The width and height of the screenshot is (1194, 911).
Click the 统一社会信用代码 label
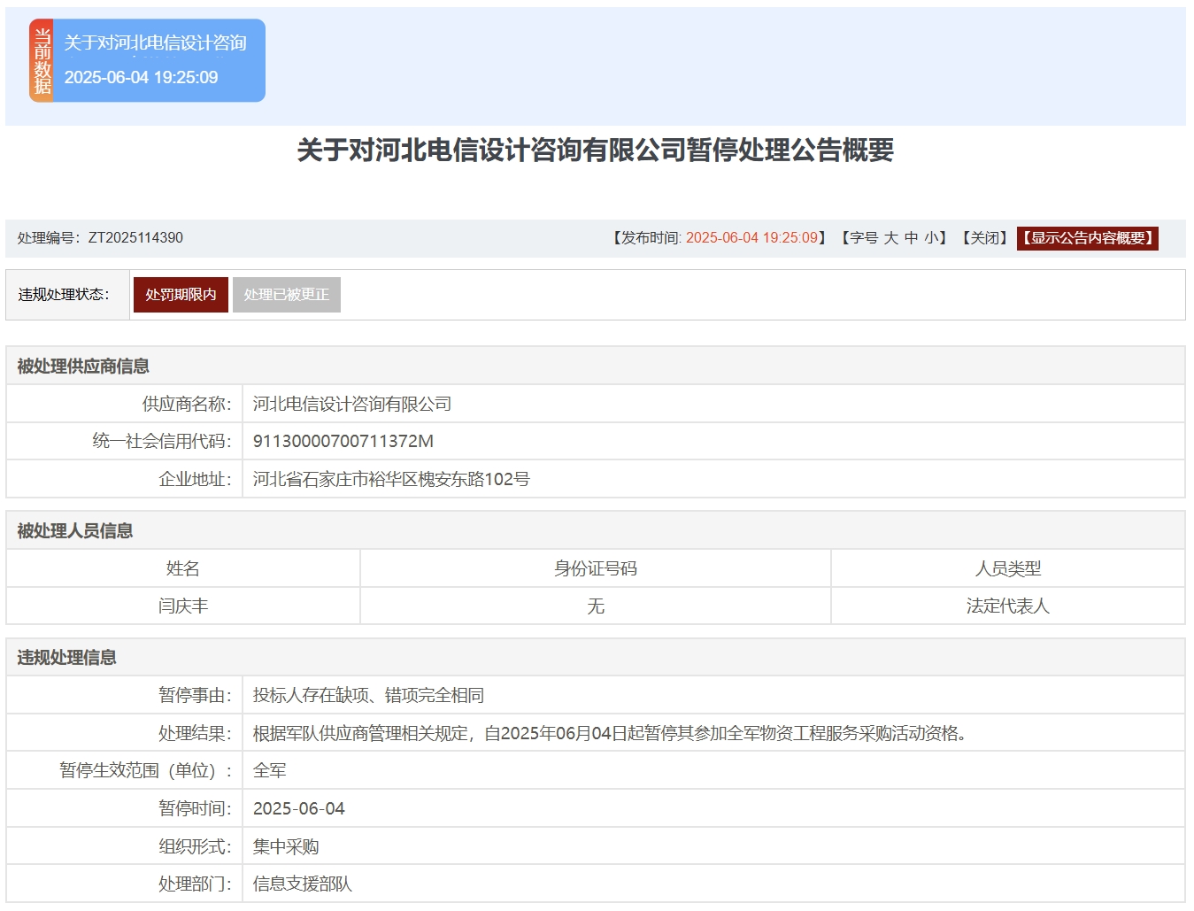tap(162, 441)
